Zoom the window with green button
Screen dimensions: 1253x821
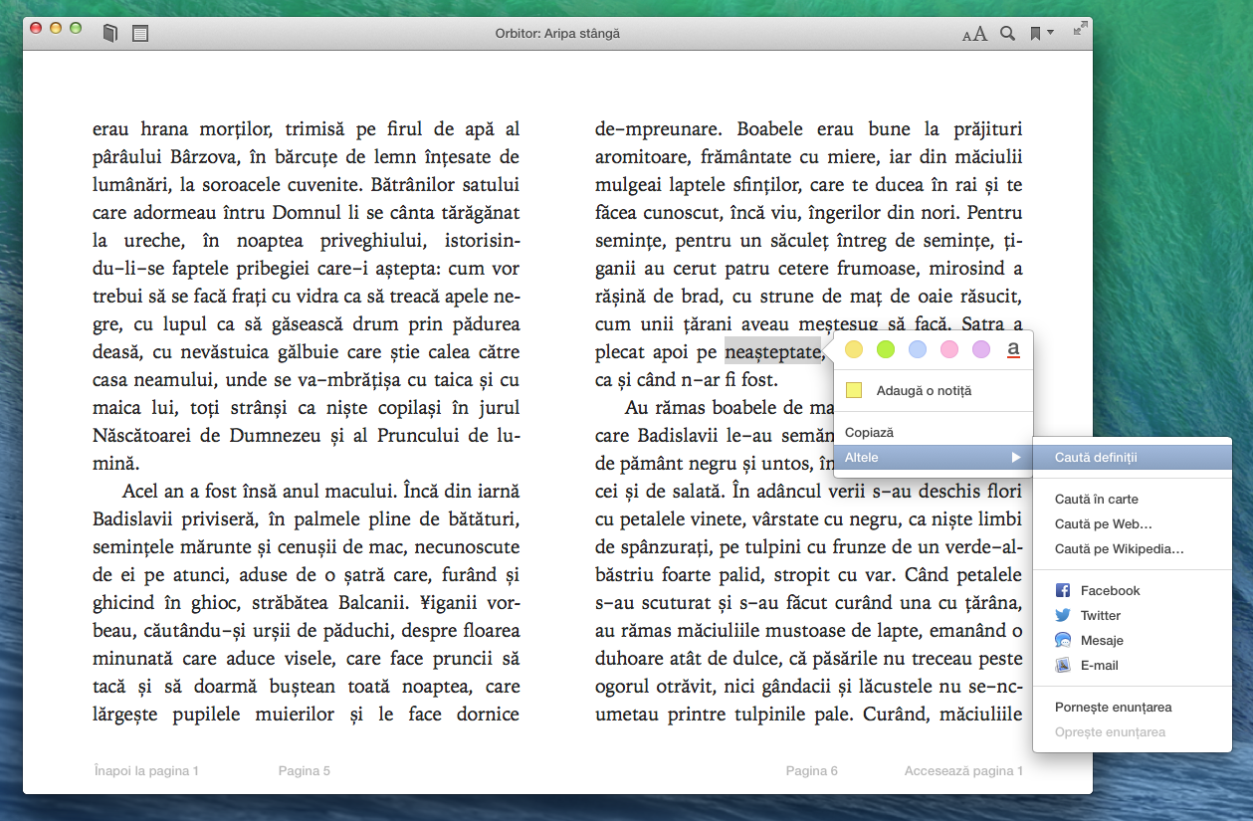[76, 28]
